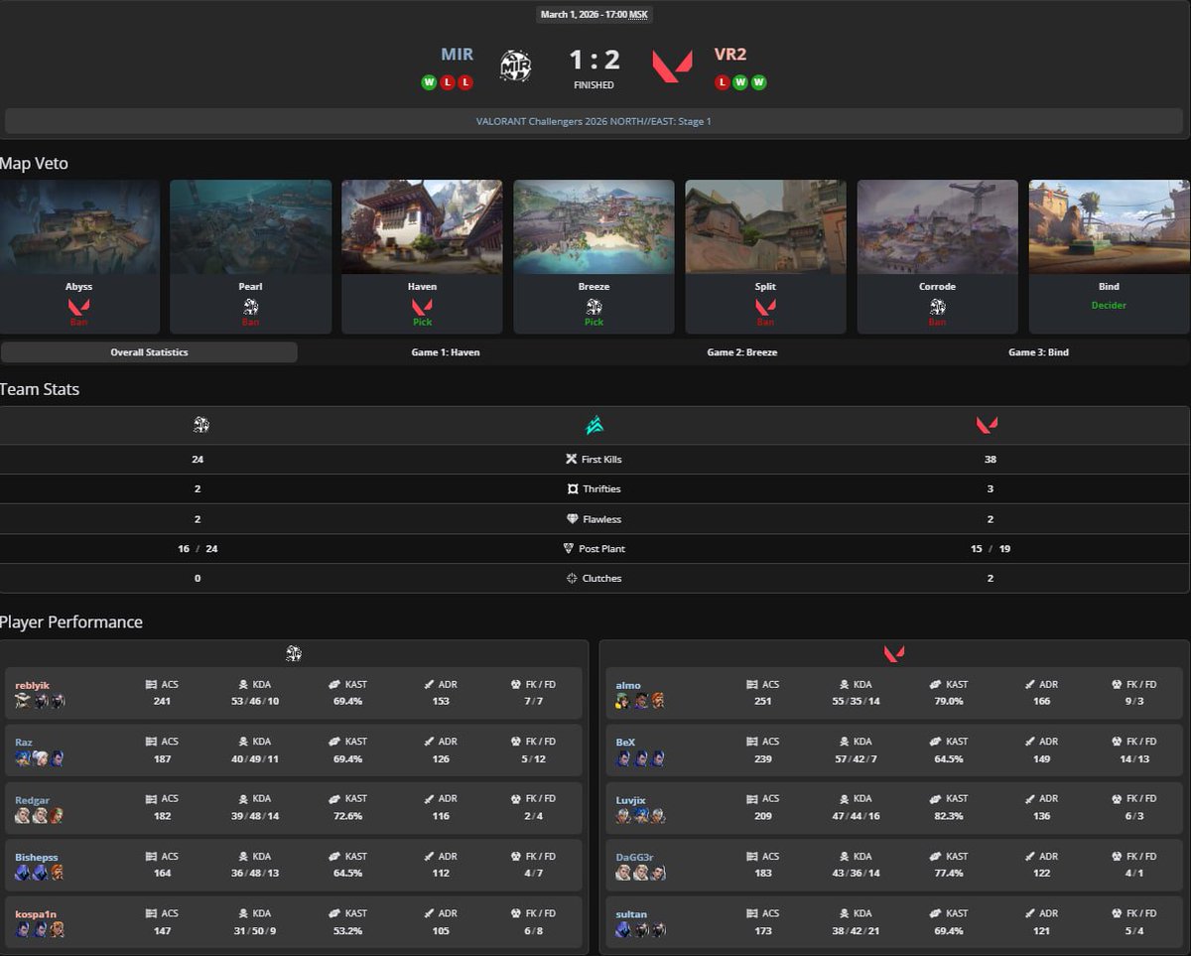Click the ADR icon in Luvjix's row
The image size is (1191, 956).
[x=1030, y=798]
